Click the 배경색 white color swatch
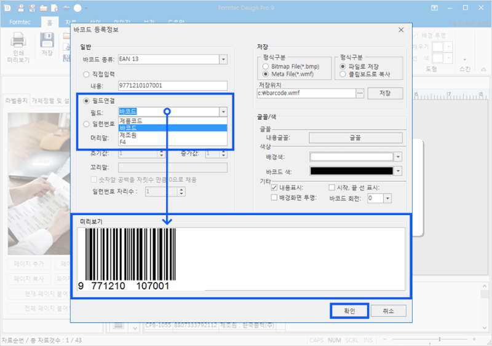This screenshot has height=346, width=492. (x=351, y=157)
